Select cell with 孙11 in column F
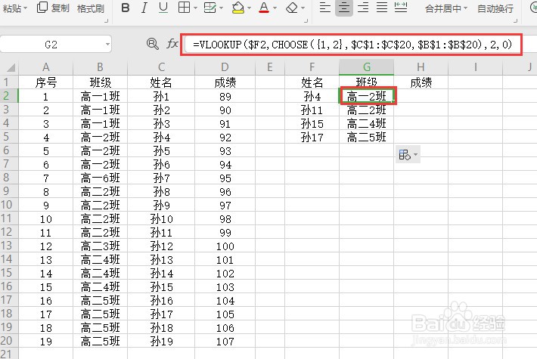Viewport: 537px width, 359px height. tap(312, 110)
